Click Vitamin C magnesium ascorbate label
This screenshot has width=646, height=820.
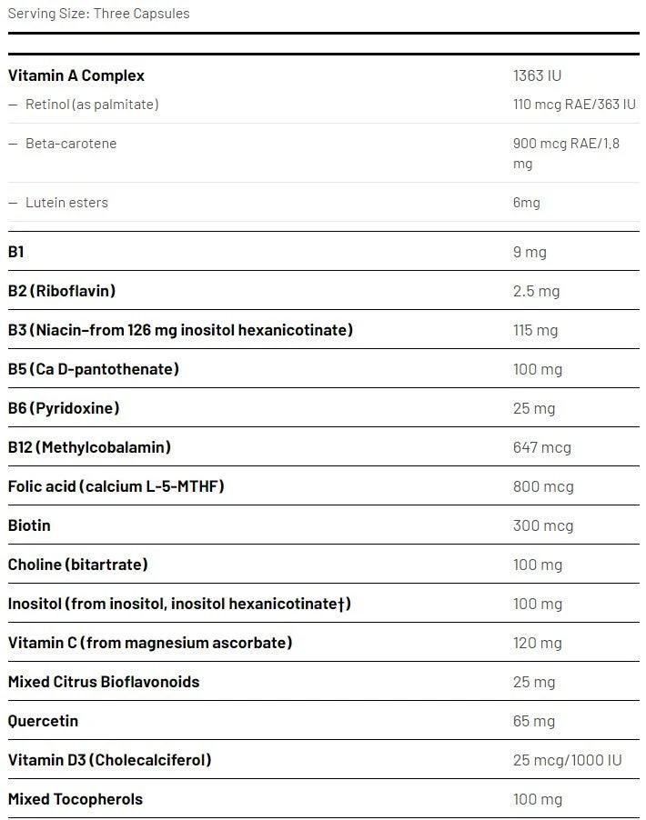pyautogui.click(x=150, y=642)
